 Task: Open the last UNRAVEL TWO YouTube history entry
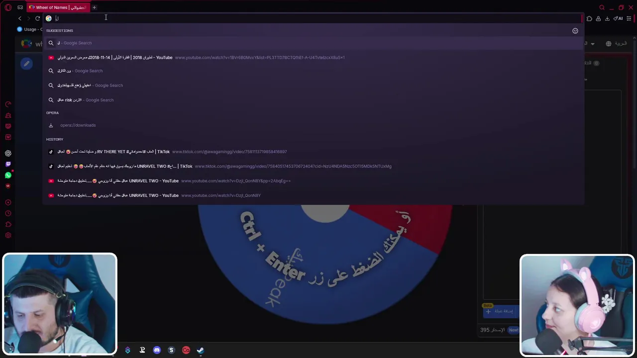314,195
